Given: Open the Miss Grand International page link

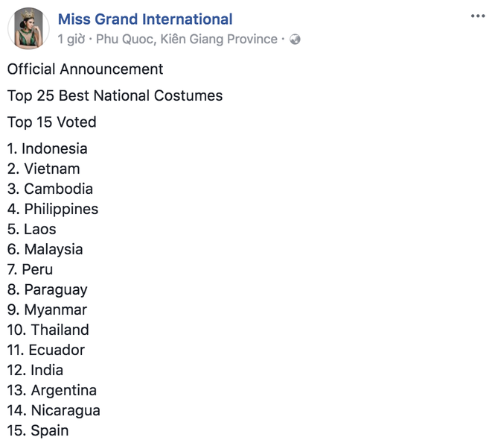Looking at the screenshot, I should tap(145, 19).
